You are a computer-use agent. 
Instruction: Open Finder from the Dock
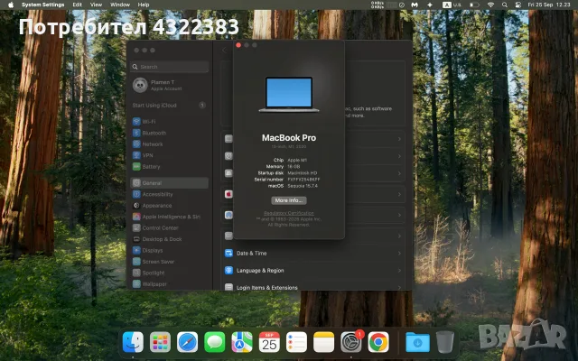point(133,342)
